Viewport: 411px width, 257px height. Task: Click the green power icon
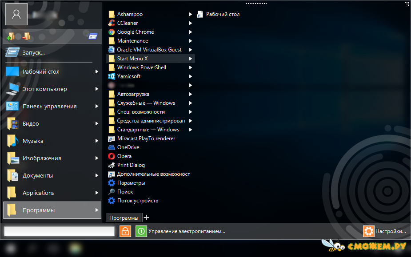141,231
